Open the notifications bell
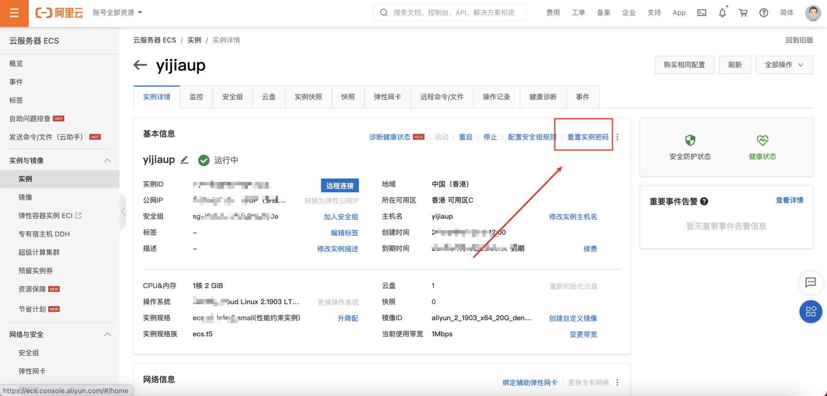The image size is (827, 396). [722, 13]
